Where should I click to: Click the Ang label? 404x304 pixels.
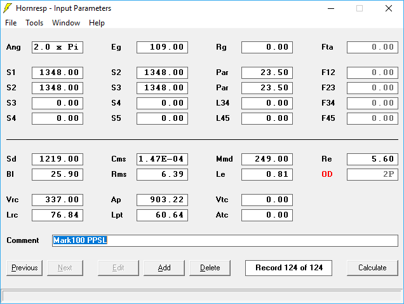tap(13, 47)
